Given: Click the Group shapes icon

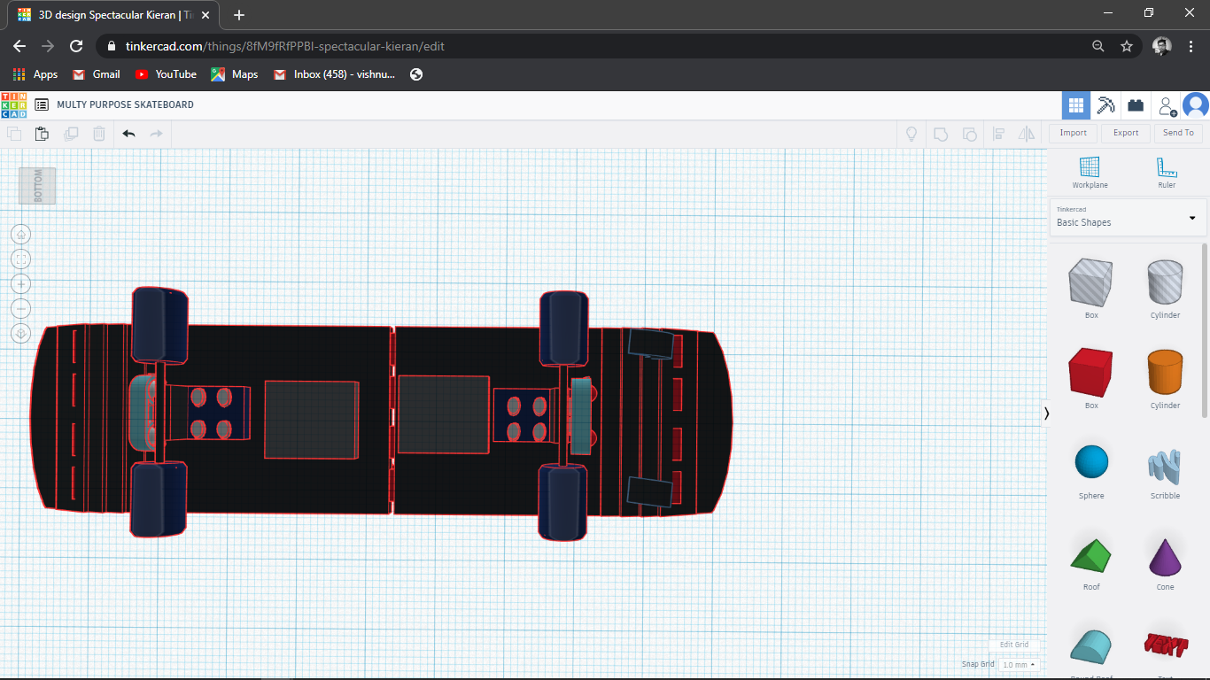Looking at the screenshot, I should tap(941, 134).
